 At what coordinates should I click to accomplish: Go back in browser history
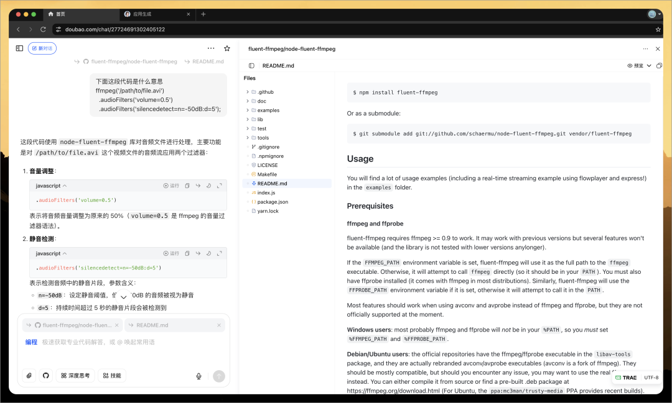[x=18, y=30]
